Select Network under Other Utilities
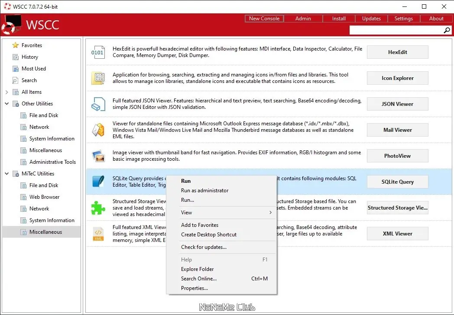Viewport: 454px width, 315px height. coord(39,127)
